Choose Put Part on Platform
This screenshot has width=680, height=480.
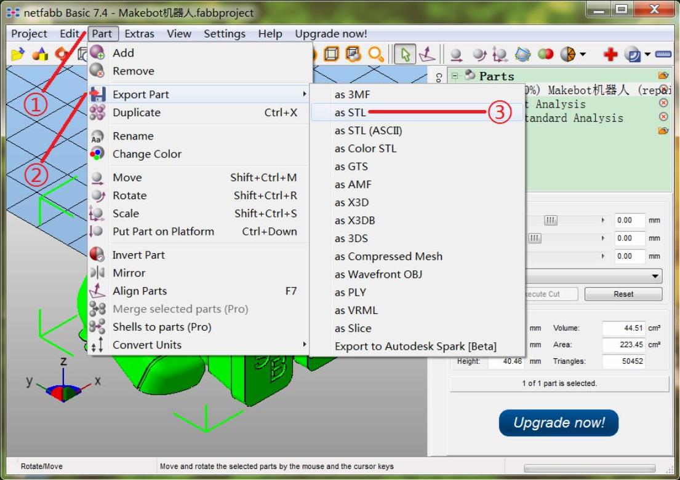pos(201,231)
